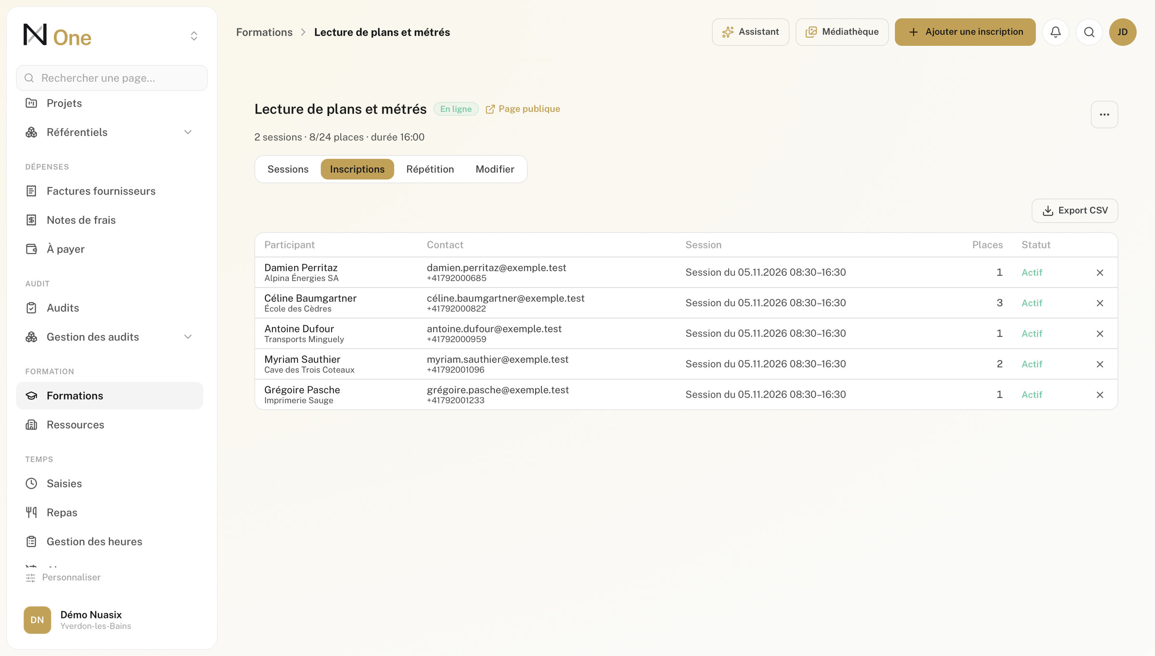This screenshot has width=1155, height=656.
Task: Expand the Référentiels section
Action: (109, 132)
